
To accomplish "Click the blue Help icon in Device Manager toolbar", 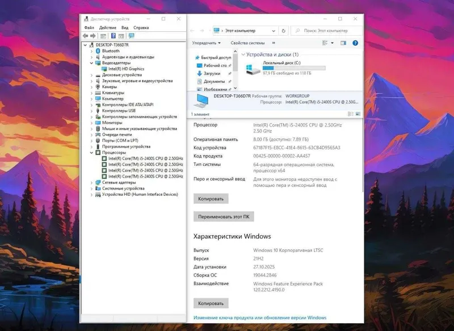I will 113,36.
